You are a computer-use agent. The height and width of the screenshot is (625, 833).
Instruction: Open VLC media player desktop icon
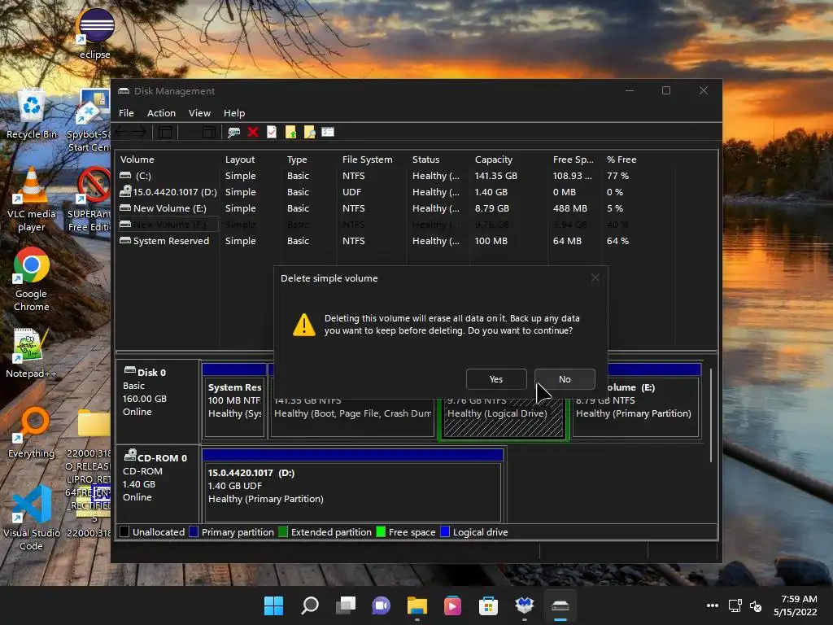(32, 200)
